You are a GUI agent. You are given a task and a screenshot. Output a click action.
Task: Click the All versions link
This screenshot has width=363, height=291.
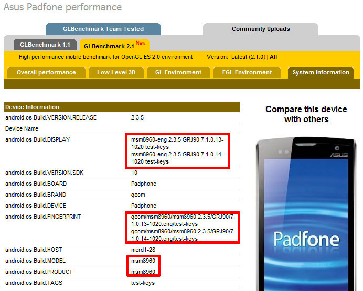pyautogui.click(x=273, y=57)
